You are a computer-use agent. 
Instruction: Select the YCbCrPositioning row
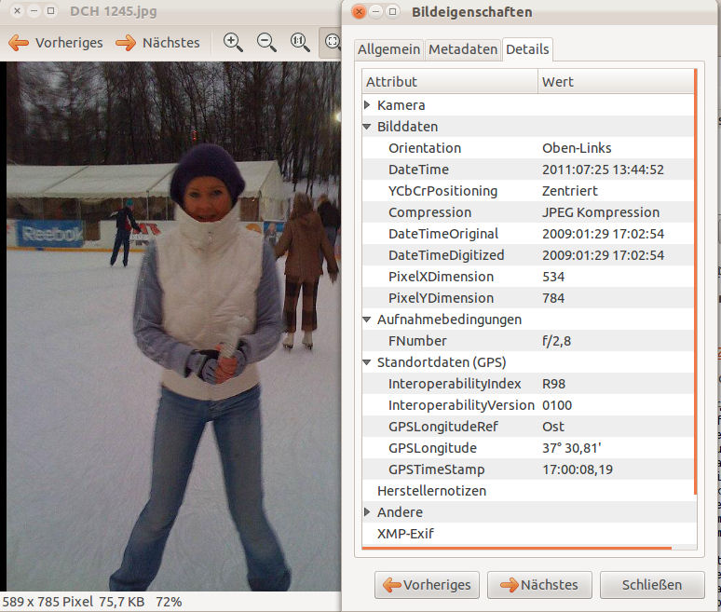point(528,190)
